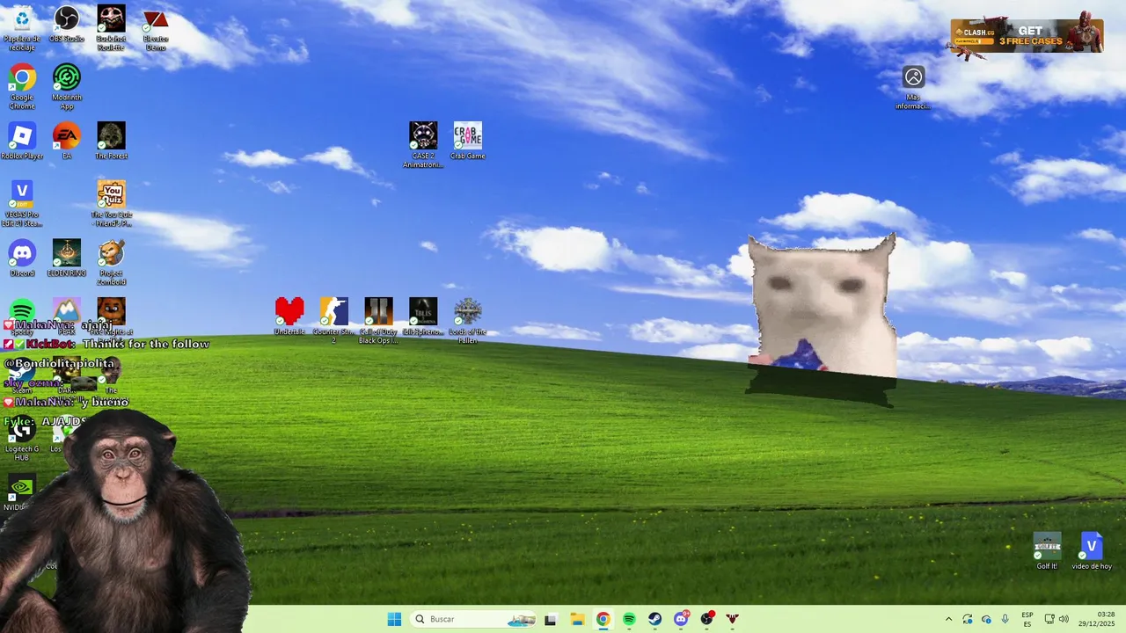This screenshot has width=1126, height=633.
Task: Select the Logitech G HUB desktop icon
Action: point(22,439)
